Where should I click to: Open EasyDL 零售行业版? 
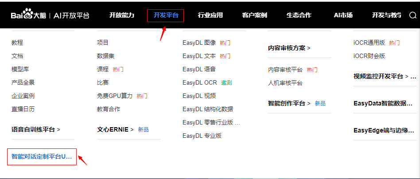tap(211, 122)
